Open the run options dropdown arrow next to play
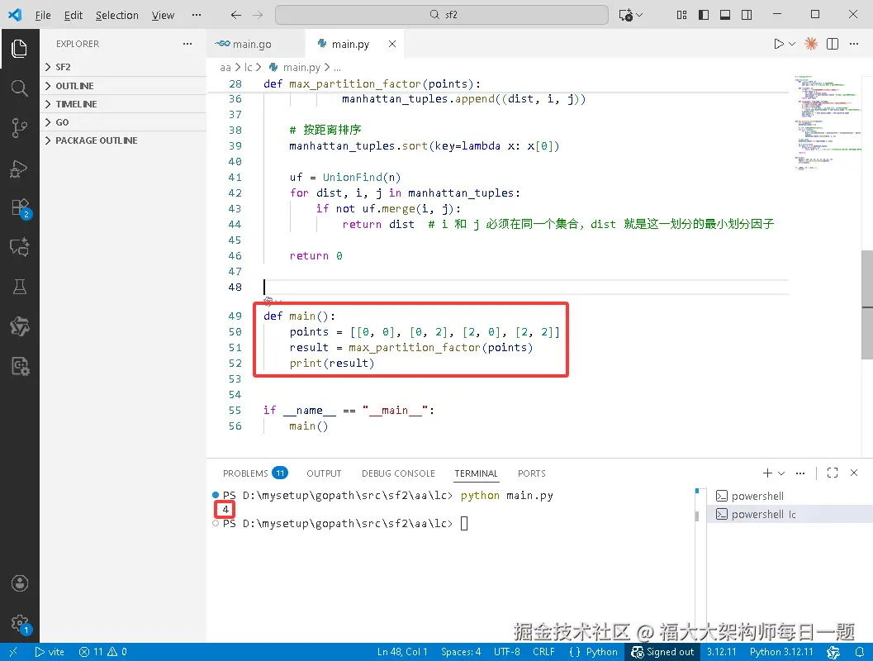 click(792, 44)
